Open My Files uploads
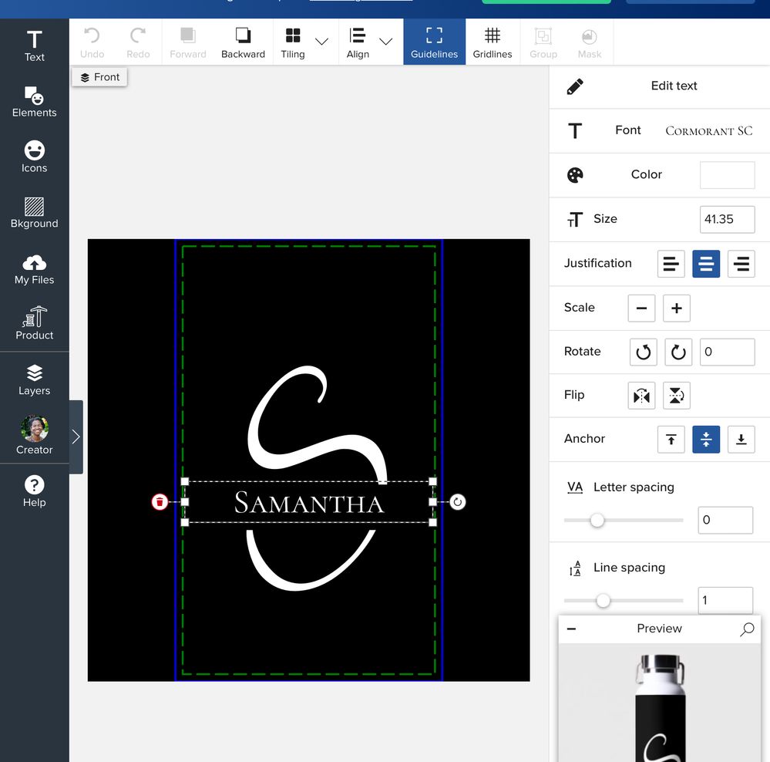 click(34, 269)
